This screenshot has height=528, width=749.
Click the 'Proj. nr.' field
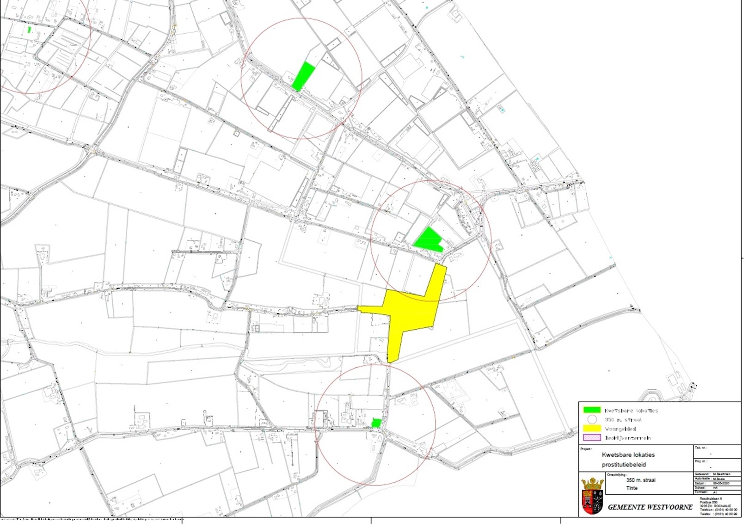click(718, 465)
